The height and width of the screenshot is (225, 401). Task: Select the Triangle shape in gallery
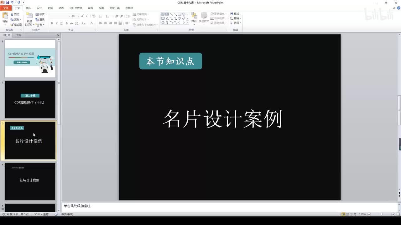click(167, 18)
